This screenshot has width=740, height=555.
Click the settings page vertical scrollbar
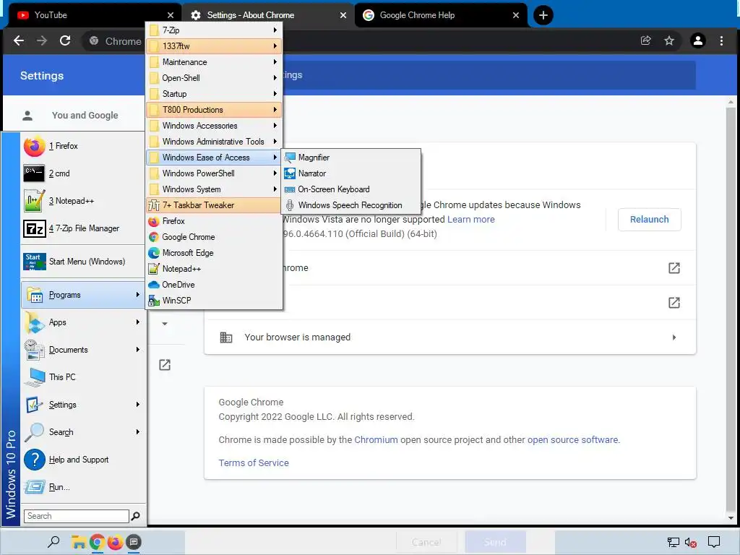(x=731, y=309)
